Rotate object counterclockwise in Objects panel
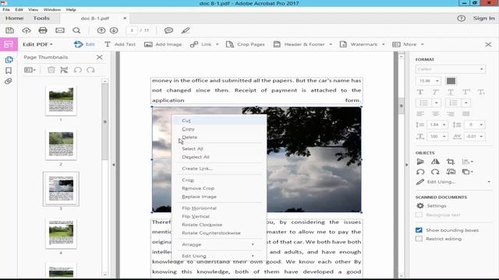Viewport: 499px width, 280px height. (420, 172)
